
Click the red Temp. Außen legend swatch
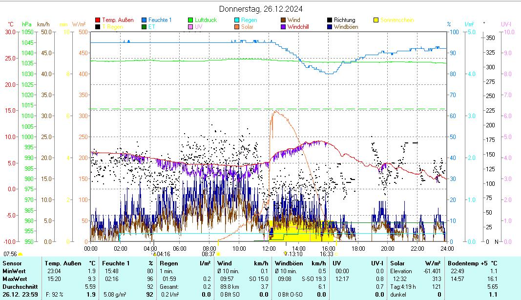point(98,20)
